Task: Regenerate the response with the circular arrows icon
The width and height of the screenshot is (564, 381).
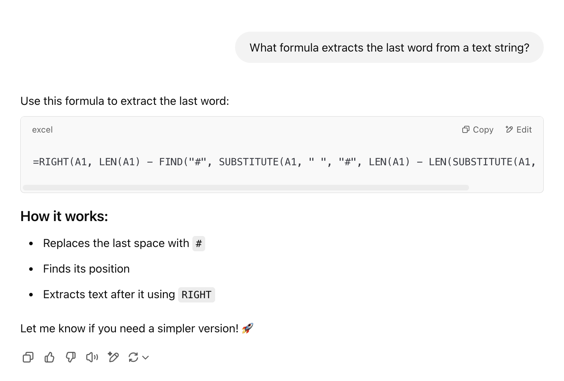Action: [x=133, y=357]
